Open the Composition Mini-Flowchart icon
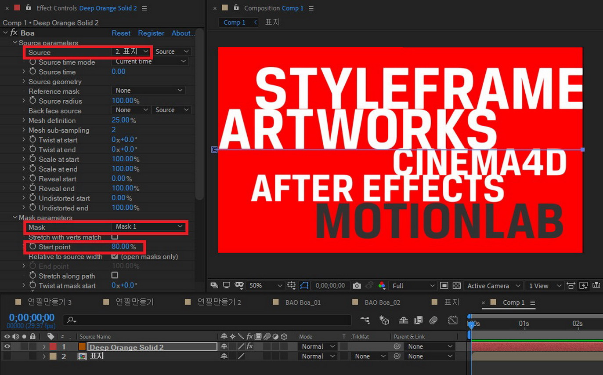The width and height of the screenshot is (603, 375). point(365,320)
